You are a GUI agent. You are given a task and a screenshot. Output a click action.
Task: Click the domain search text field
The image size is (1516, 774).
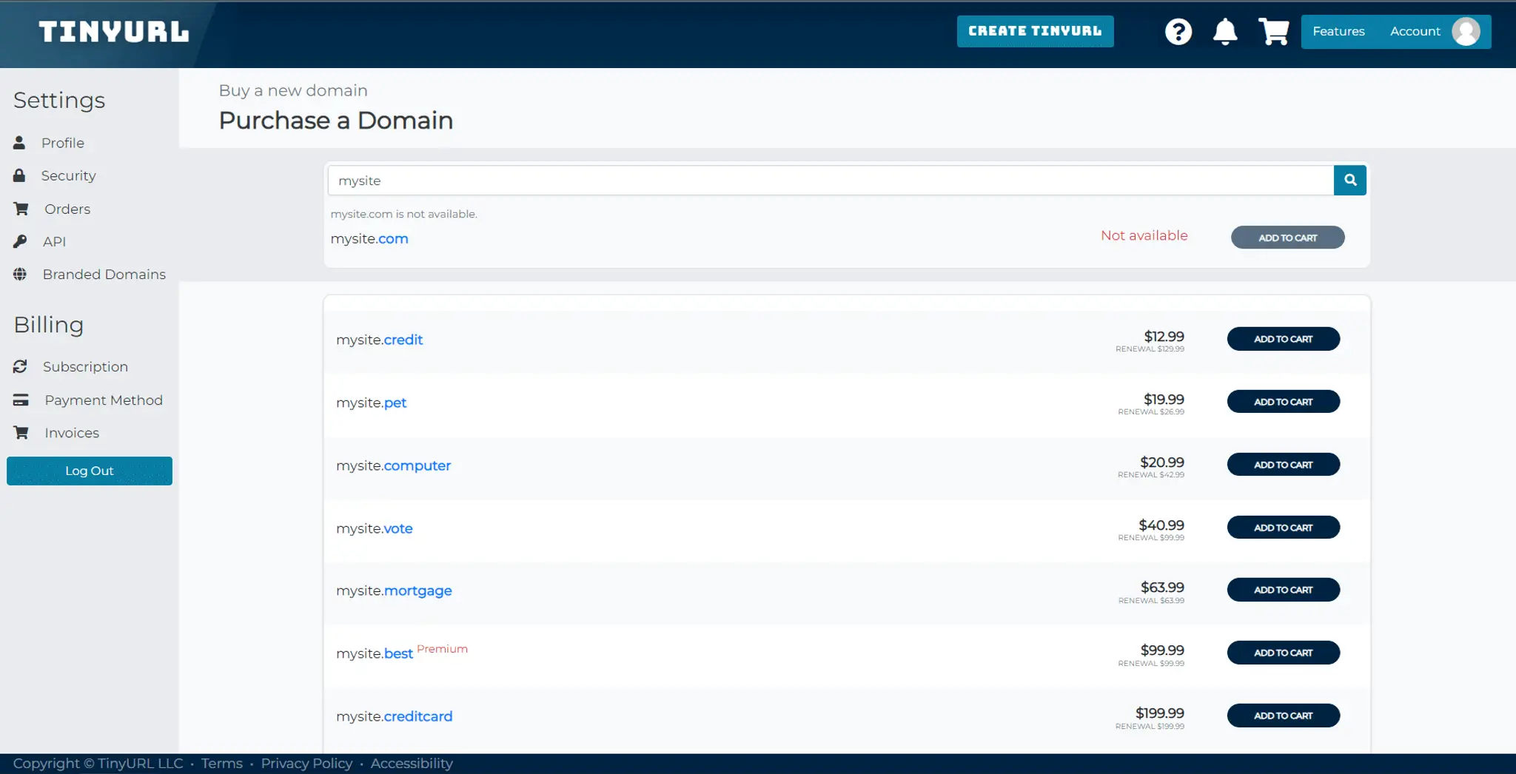(x=829, y=181)
